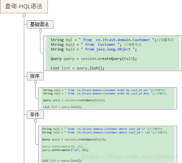This screenshot has width=182, height=163.
Task: Select the 排序 topic
Action: click(x=35, y=76)
